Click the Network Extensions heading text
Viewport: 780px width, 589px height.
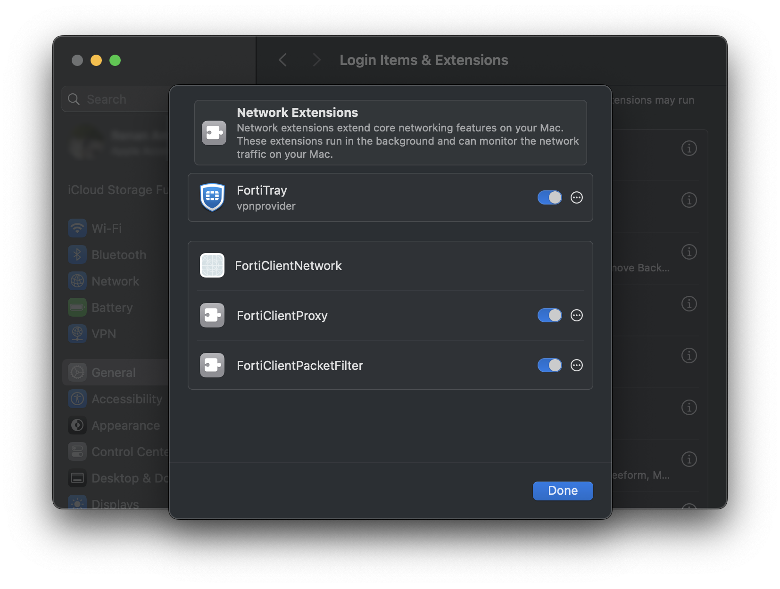(298, 113)
